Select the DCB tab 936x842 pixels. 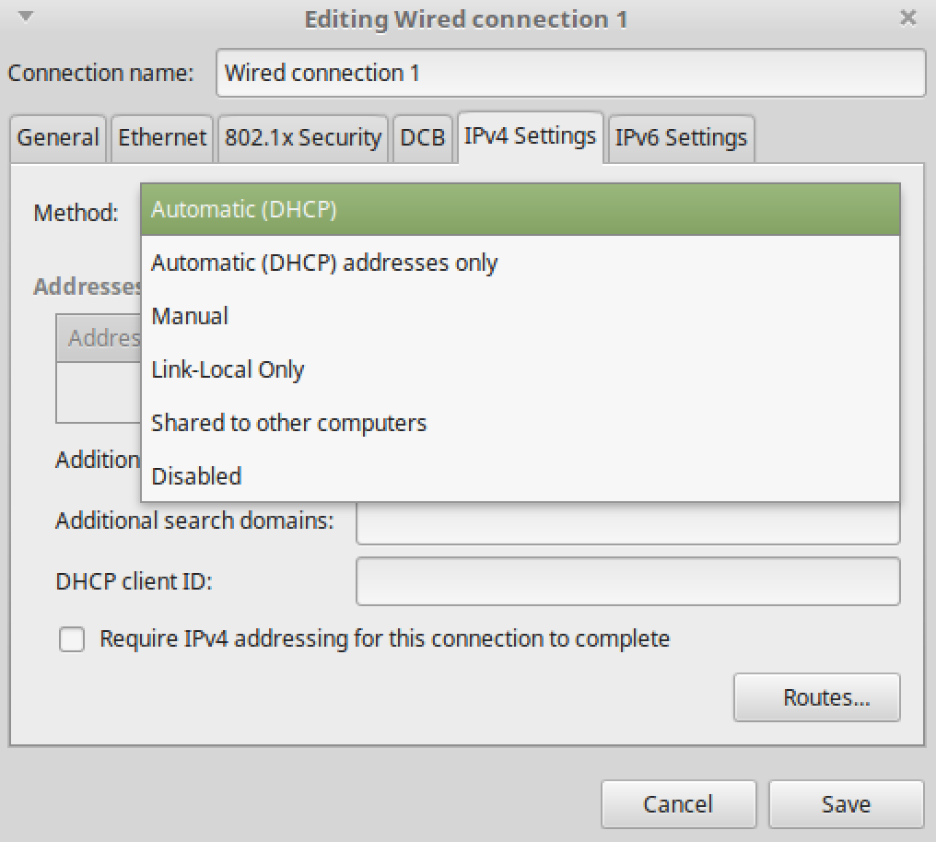423,138
